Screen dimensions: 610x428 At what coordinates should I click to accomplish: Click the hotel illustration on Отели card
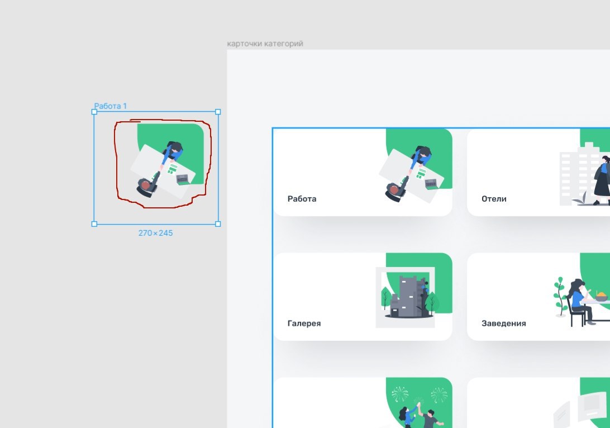[585, 174]
